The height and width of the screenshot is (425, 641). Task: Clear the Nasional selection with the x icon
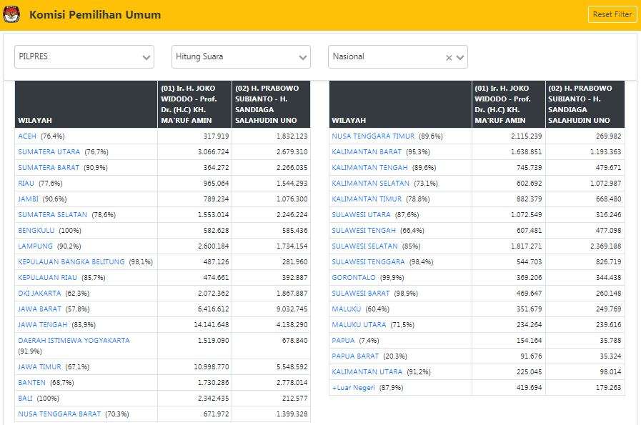(x=449, y=58)
